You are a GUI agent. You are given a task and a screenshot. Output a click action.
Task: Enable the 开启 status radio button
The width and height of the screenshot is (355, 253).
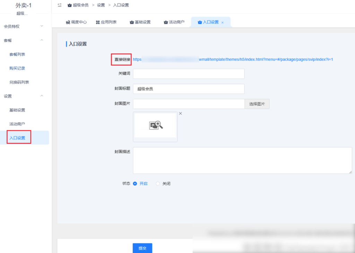click(135, 183)
